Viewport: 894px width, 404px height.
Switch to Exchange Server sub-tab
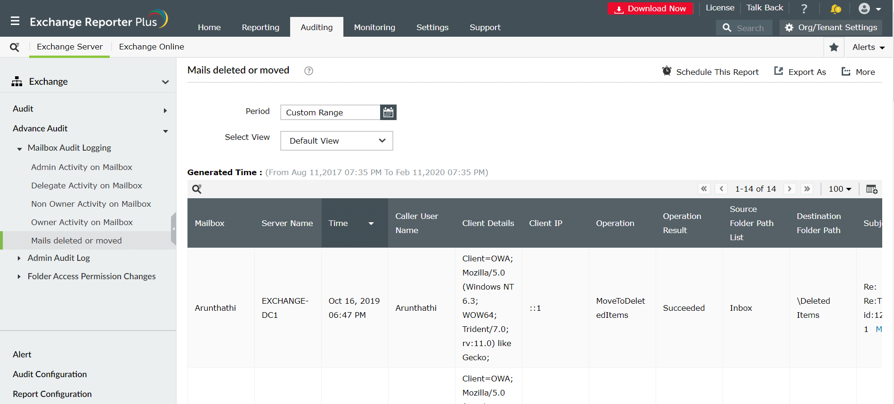(x=70, y=47)
